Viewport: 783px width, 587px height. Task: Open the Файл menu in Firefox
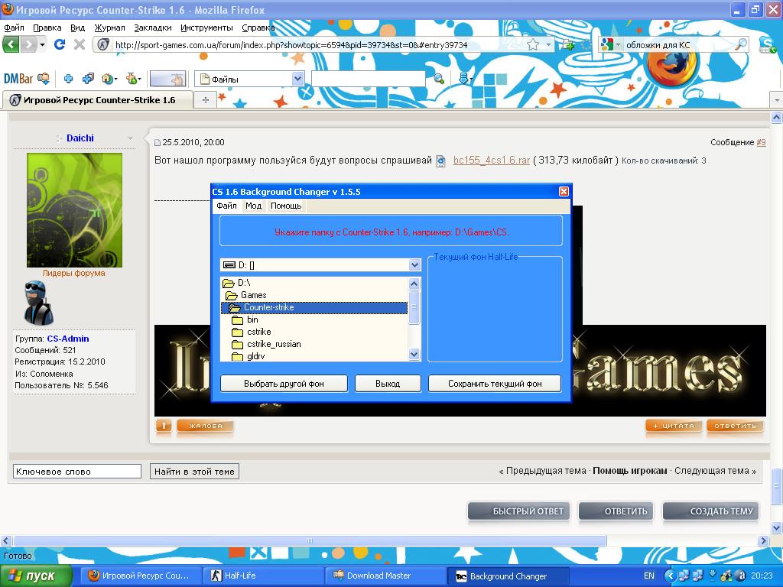14,28
